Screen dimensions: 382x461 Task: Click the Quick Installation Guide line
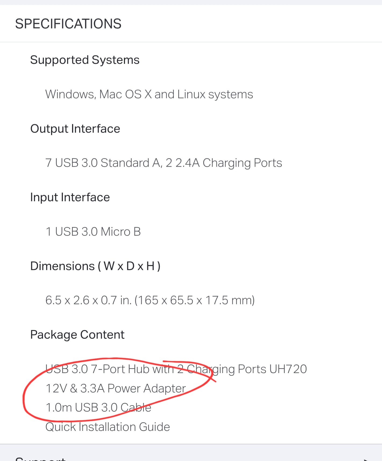pyautogui.click(x=108, y=427)
